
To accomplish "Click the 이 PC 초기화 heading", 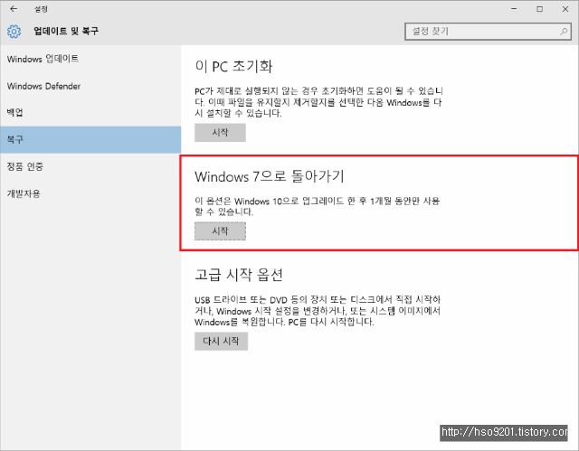I will [233, 66].
